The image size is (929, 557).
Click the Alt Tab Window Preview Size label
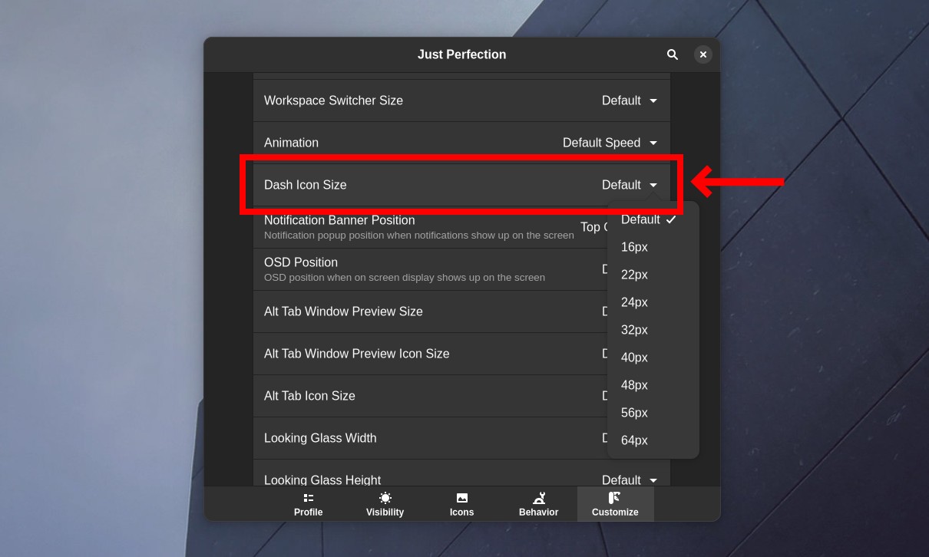[x=343, y=311]
